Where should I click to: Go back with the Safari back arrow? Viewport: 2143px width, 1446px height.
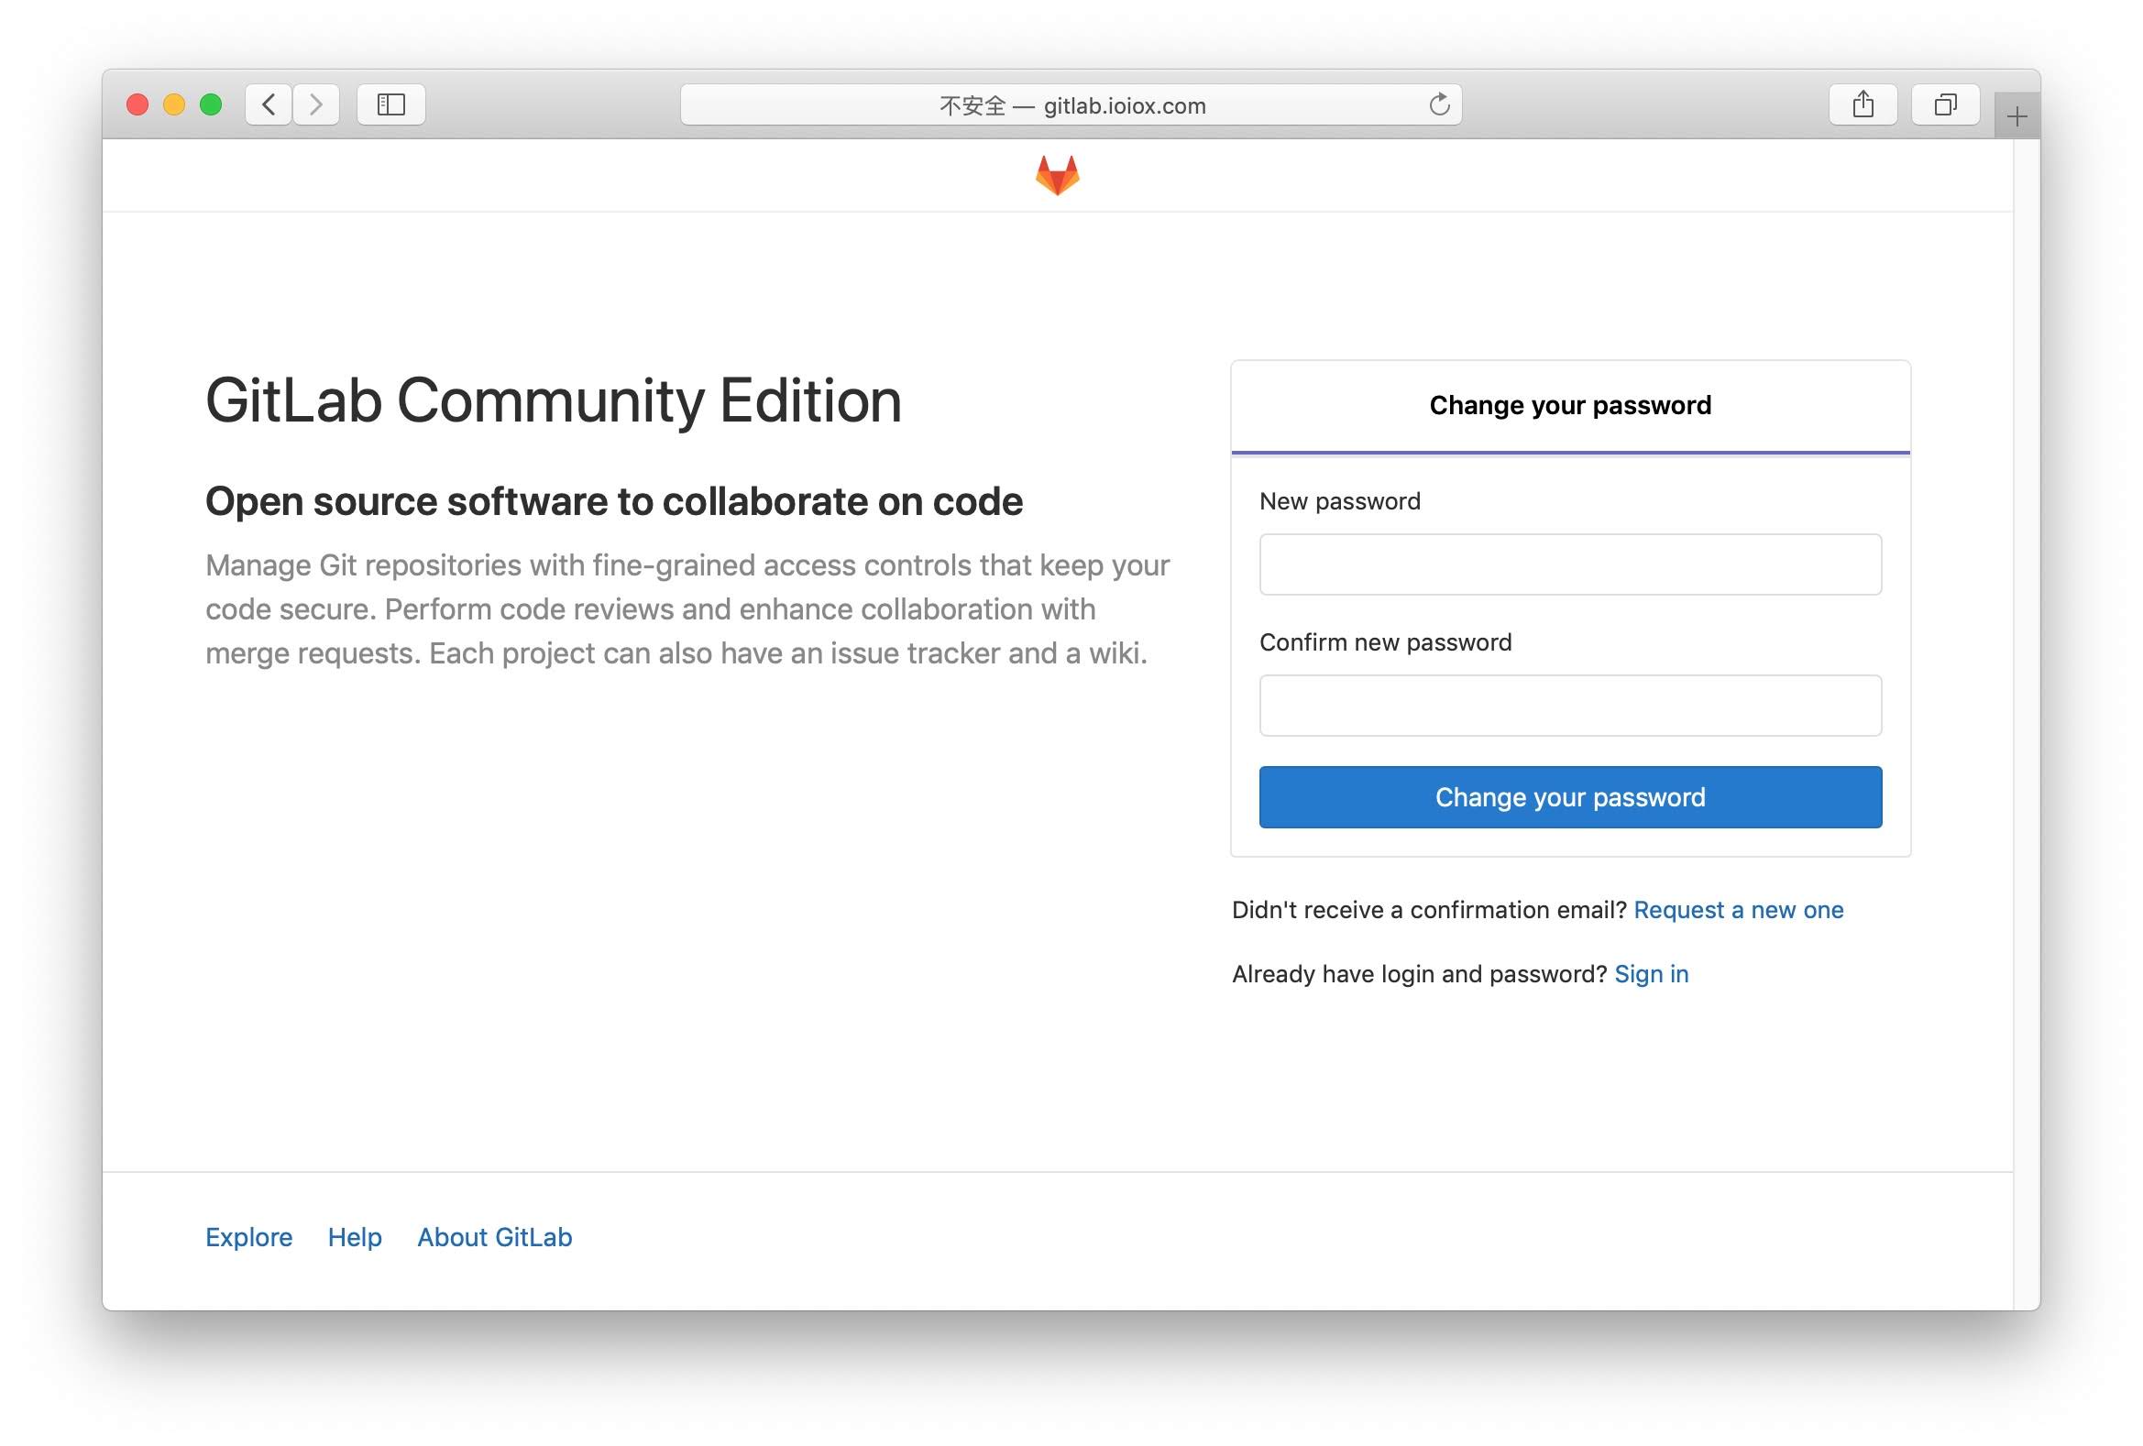point(269,104)
